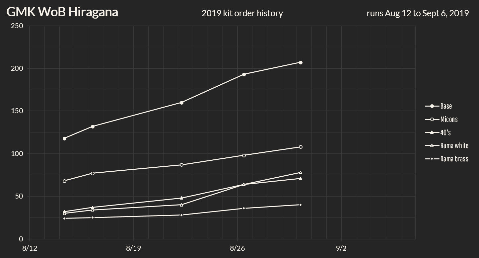This screenshot has width=479, height=258.
Task: Click the 8/19 x-axis date label
Action: [133, 248]
